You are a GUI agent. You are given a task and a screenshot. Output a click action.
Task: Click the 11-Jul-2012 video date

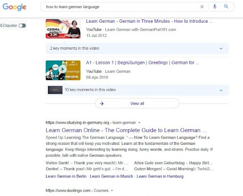96,36
